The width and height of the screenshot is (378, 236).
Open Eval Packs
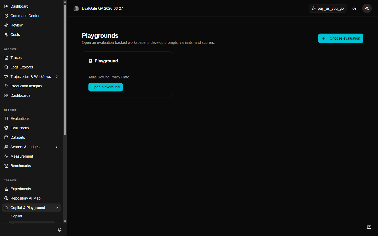31,128
